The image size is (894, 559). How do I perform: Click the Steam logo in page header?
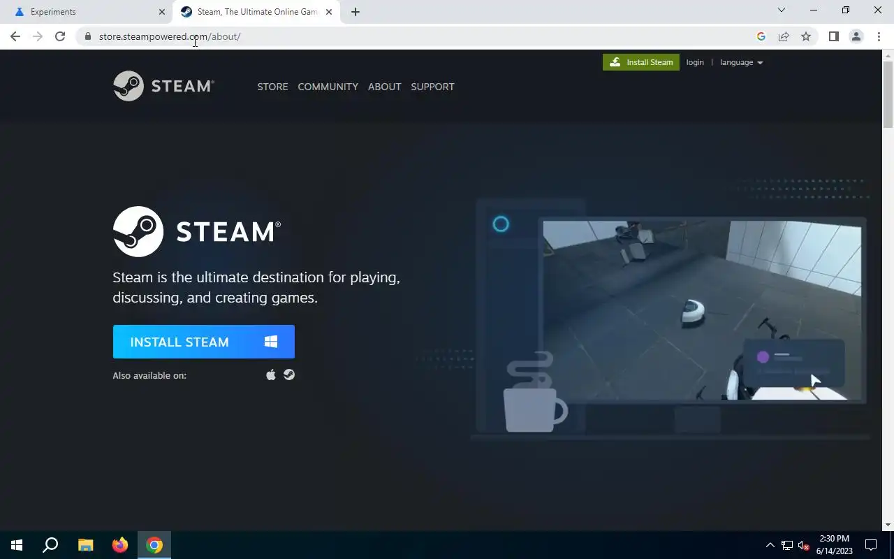click(x=163, y=86)
